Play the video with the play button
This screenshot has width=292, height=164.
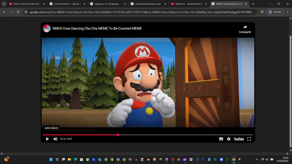tap(47, 139)
